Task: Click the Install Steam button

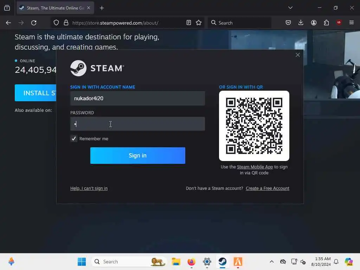Action: coord(36,93)
